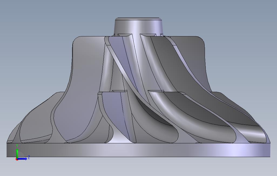Viewport: 277px width, 176px height.
Task: Select the flat base disc rim of the impeller
Action: tap(138, 150)
